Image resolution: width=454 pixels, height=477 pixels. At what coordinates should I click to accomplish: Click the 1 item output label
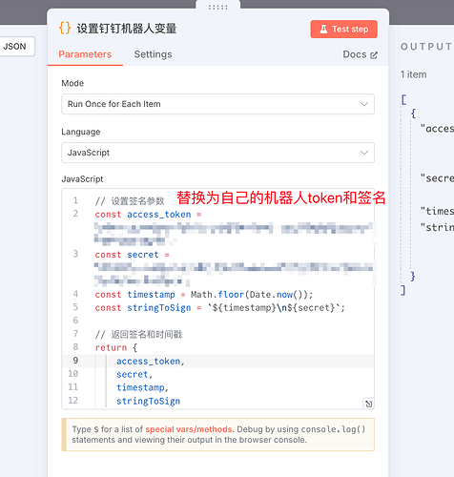(413, 74)
